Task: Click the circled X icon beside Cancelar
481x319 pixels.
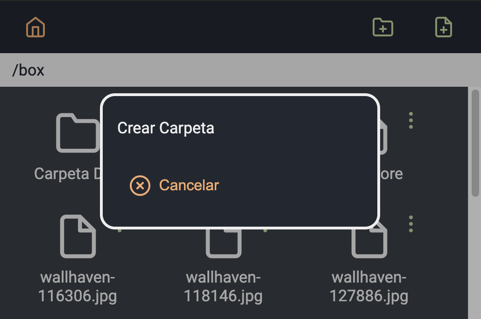Action: 140,186
